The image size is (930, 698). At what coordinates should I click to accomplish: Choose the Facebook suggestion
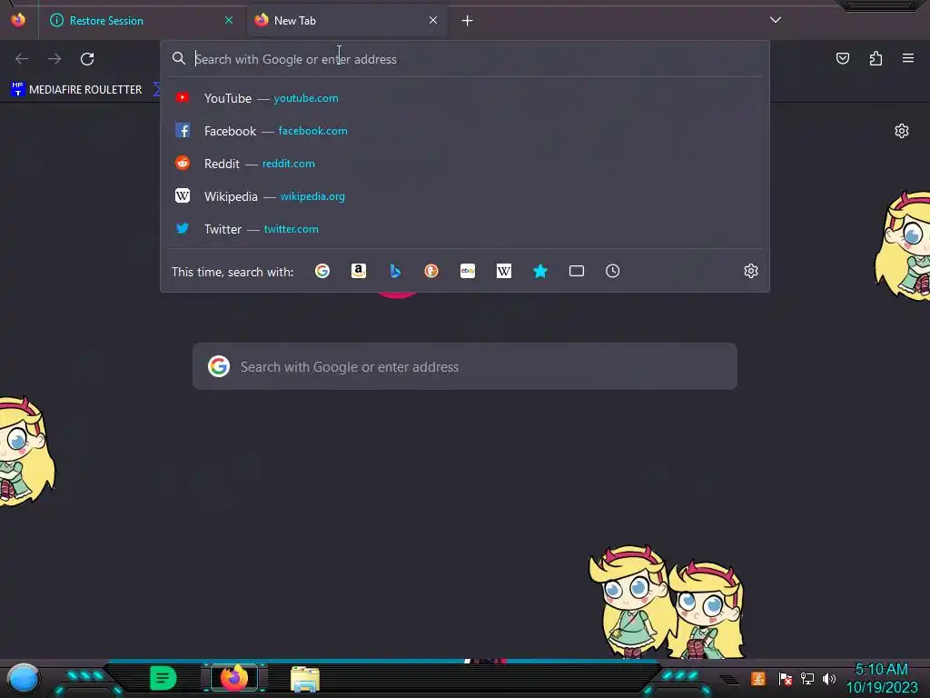coord(465,131)
